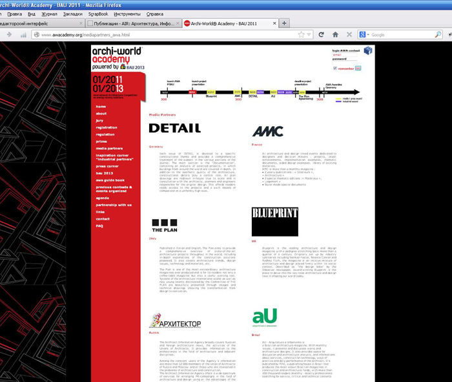The width and height of the screenshot is (452, 382).
Task: Open the press corner sidebar link
Action: (107, 166)
